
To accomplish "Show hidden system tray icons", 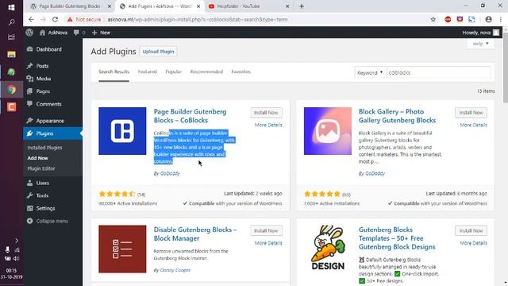I will (16, 241).
